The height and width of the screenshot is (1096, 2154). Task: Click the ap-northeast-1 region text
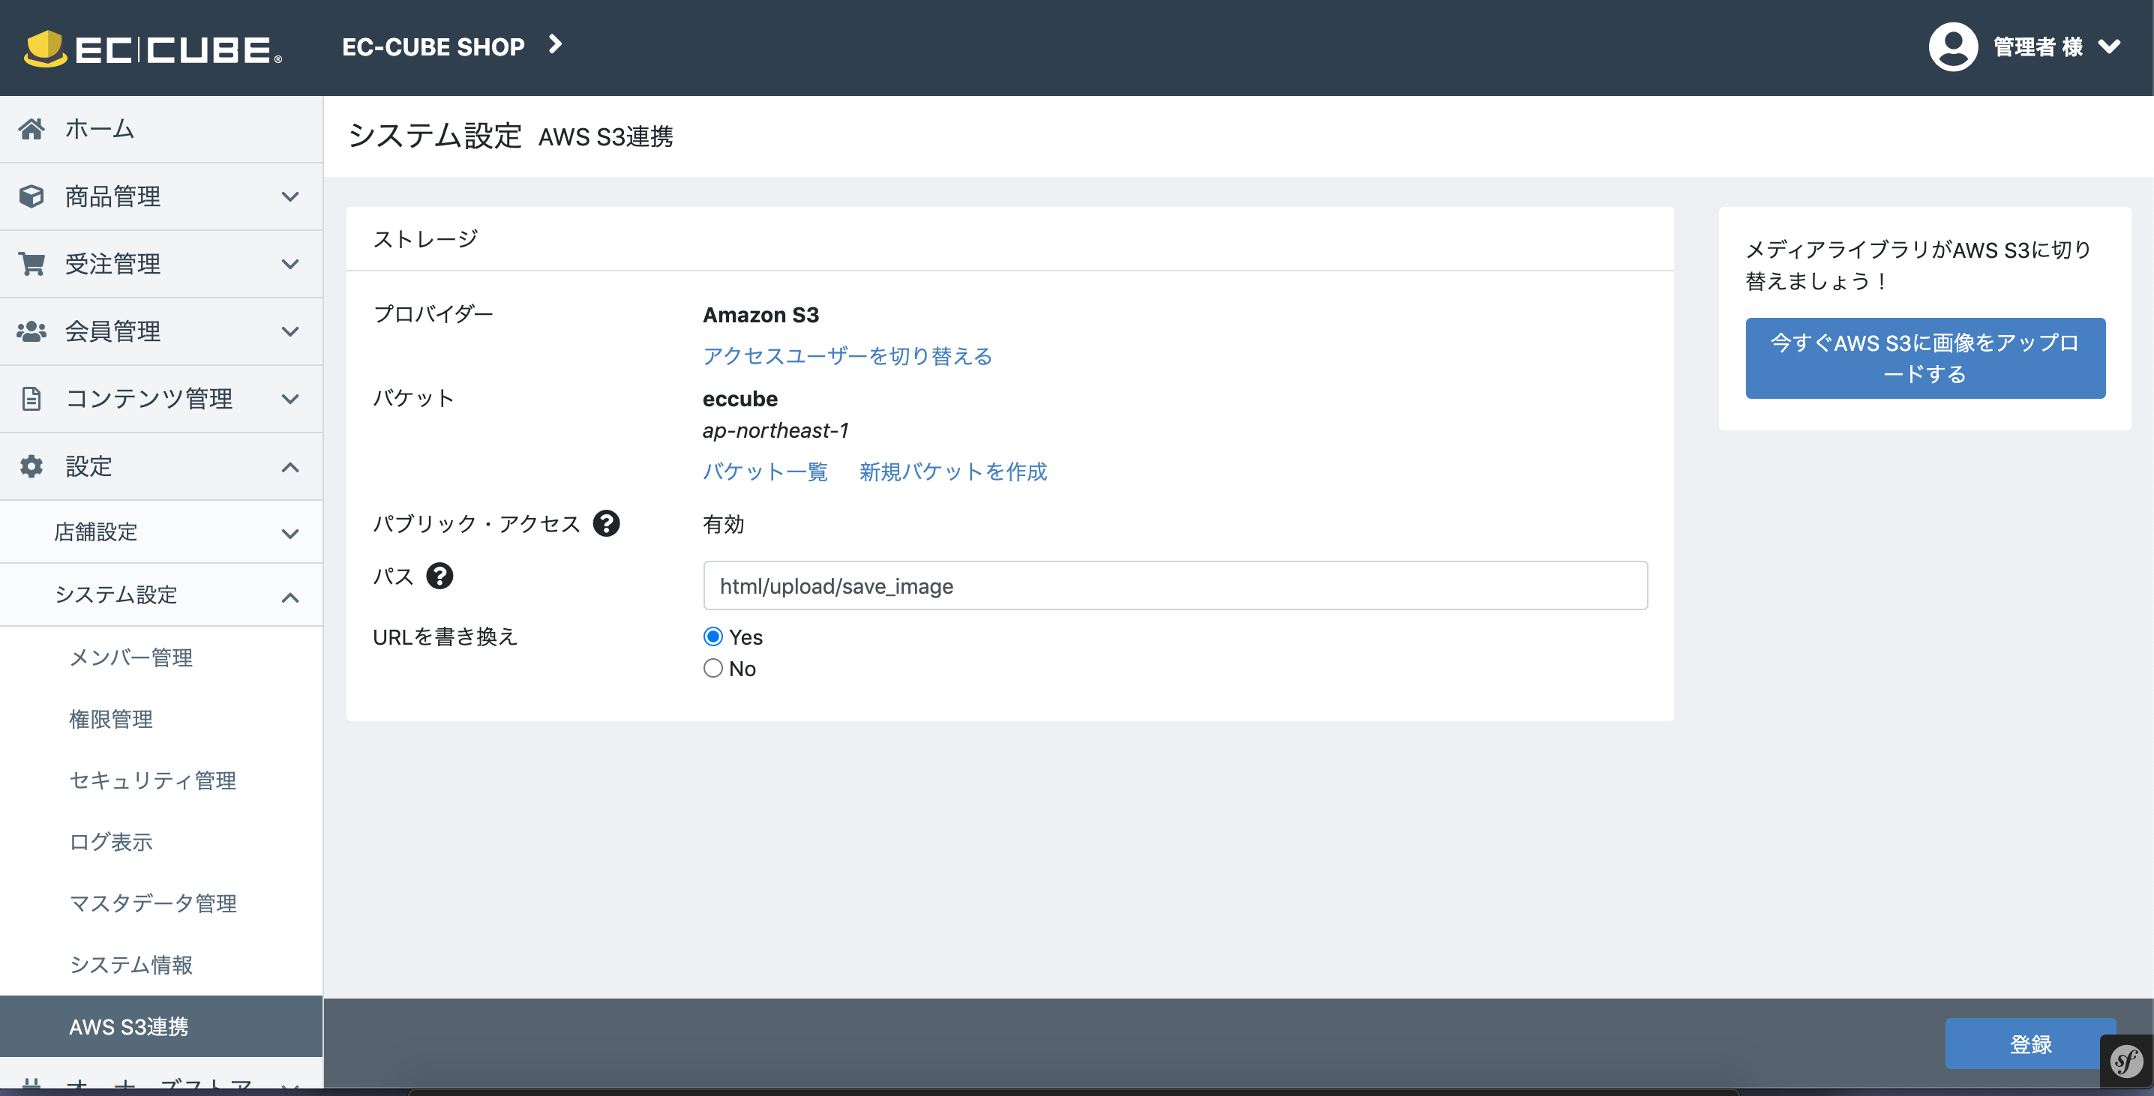click(x=775, y=430)
